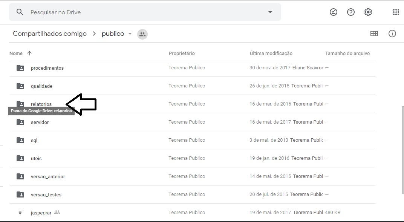The image size is (404, 222).
Task: Reverse sort order with the arrow icon
Action: tap(29, 53)
